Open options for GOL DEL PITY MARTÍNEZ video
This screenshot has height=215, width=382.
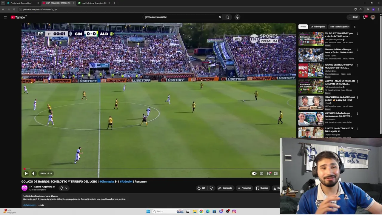coord(357,34)
